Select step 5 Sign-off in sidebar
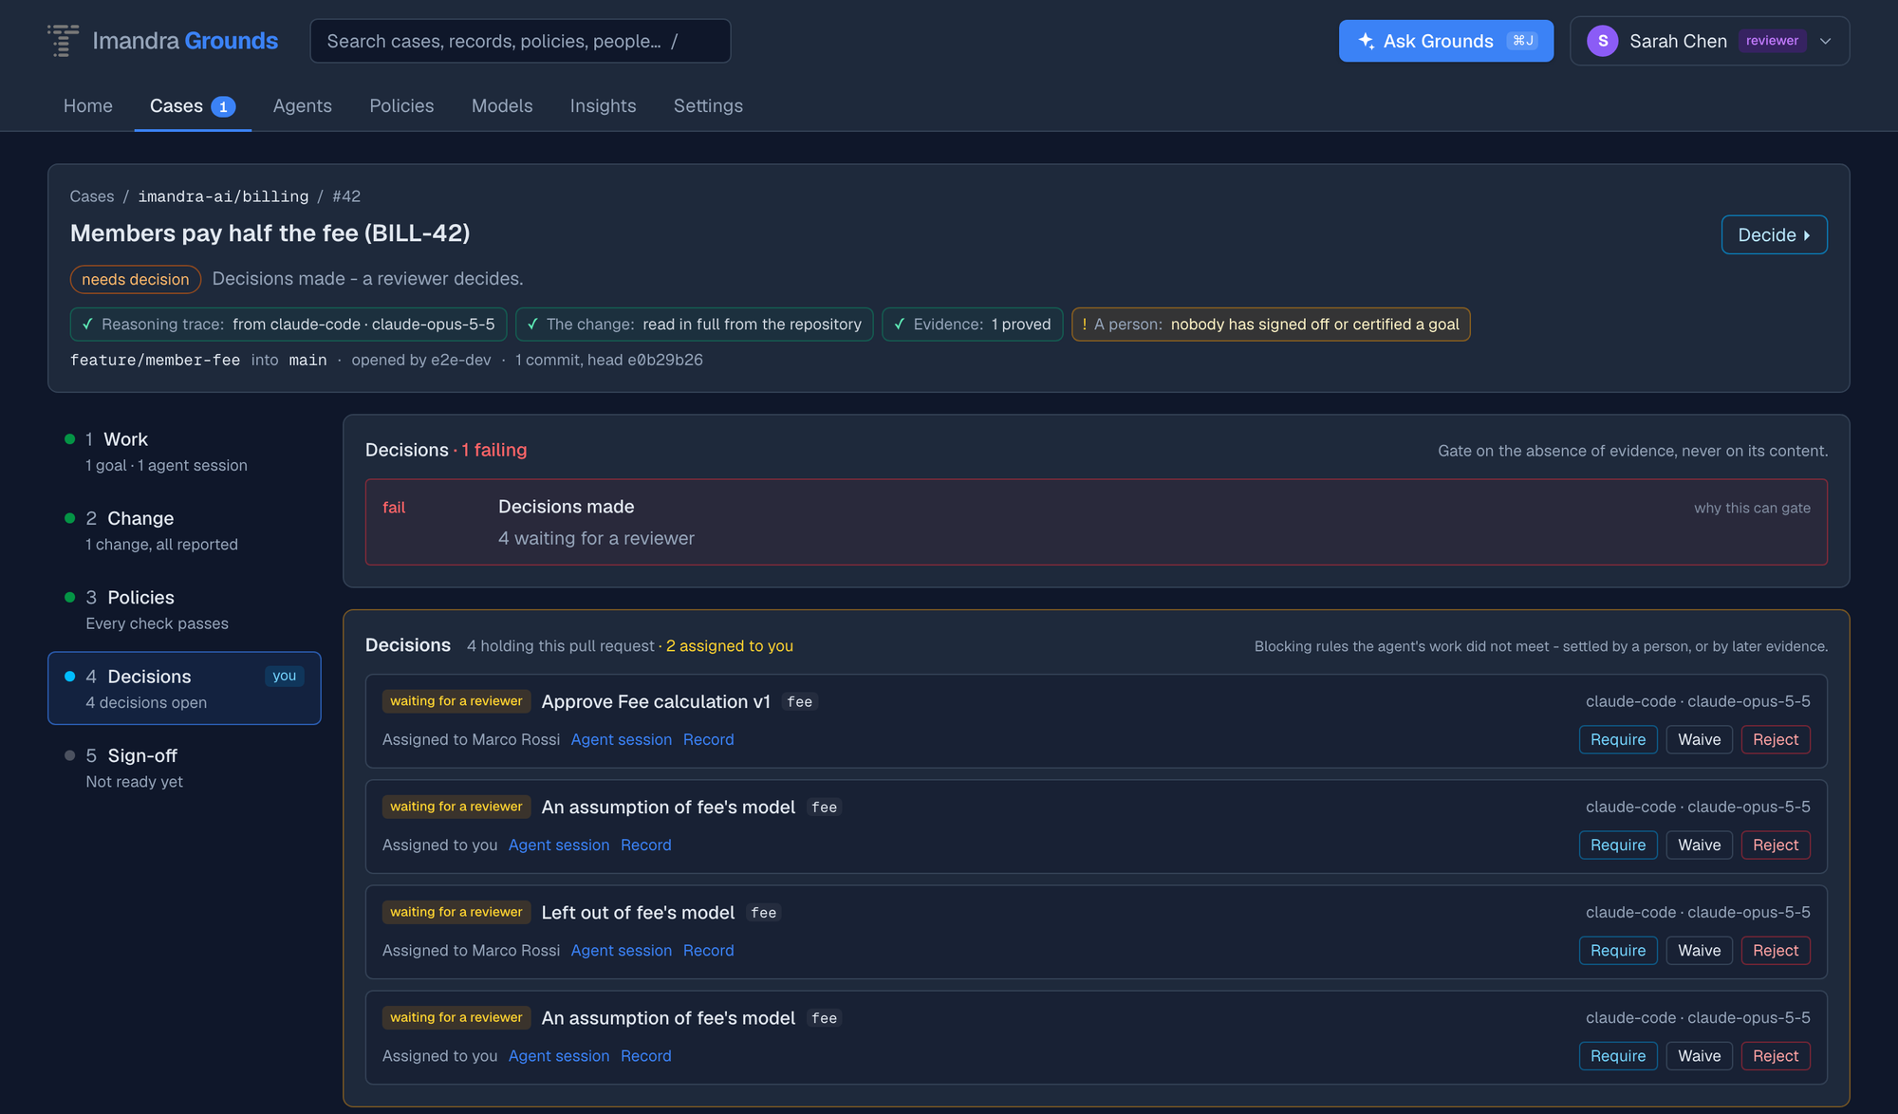1898x1114 pixels. (184, 768)
